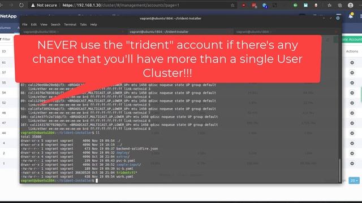Open Actions gear for account ID 61
Screen dimensions: 362x203
tap(352, 63)
